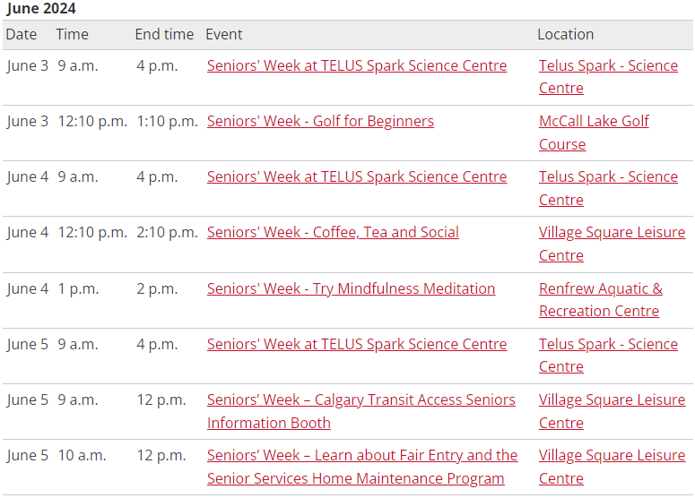Click the Location column header

(x=565, y=35)
